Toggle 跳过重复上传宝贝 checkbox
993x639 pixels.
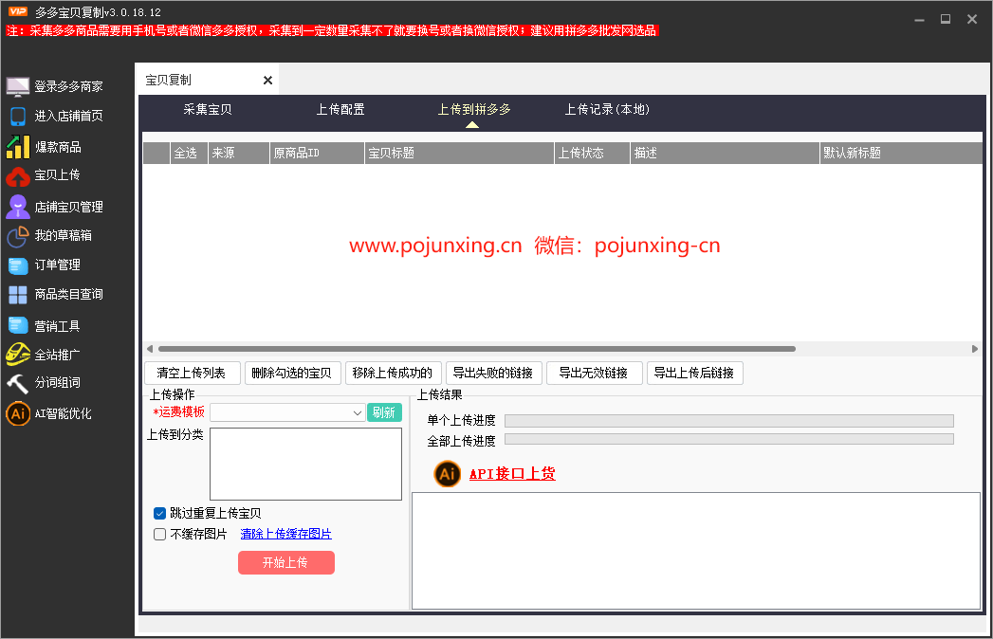click(x=159, y=514)
